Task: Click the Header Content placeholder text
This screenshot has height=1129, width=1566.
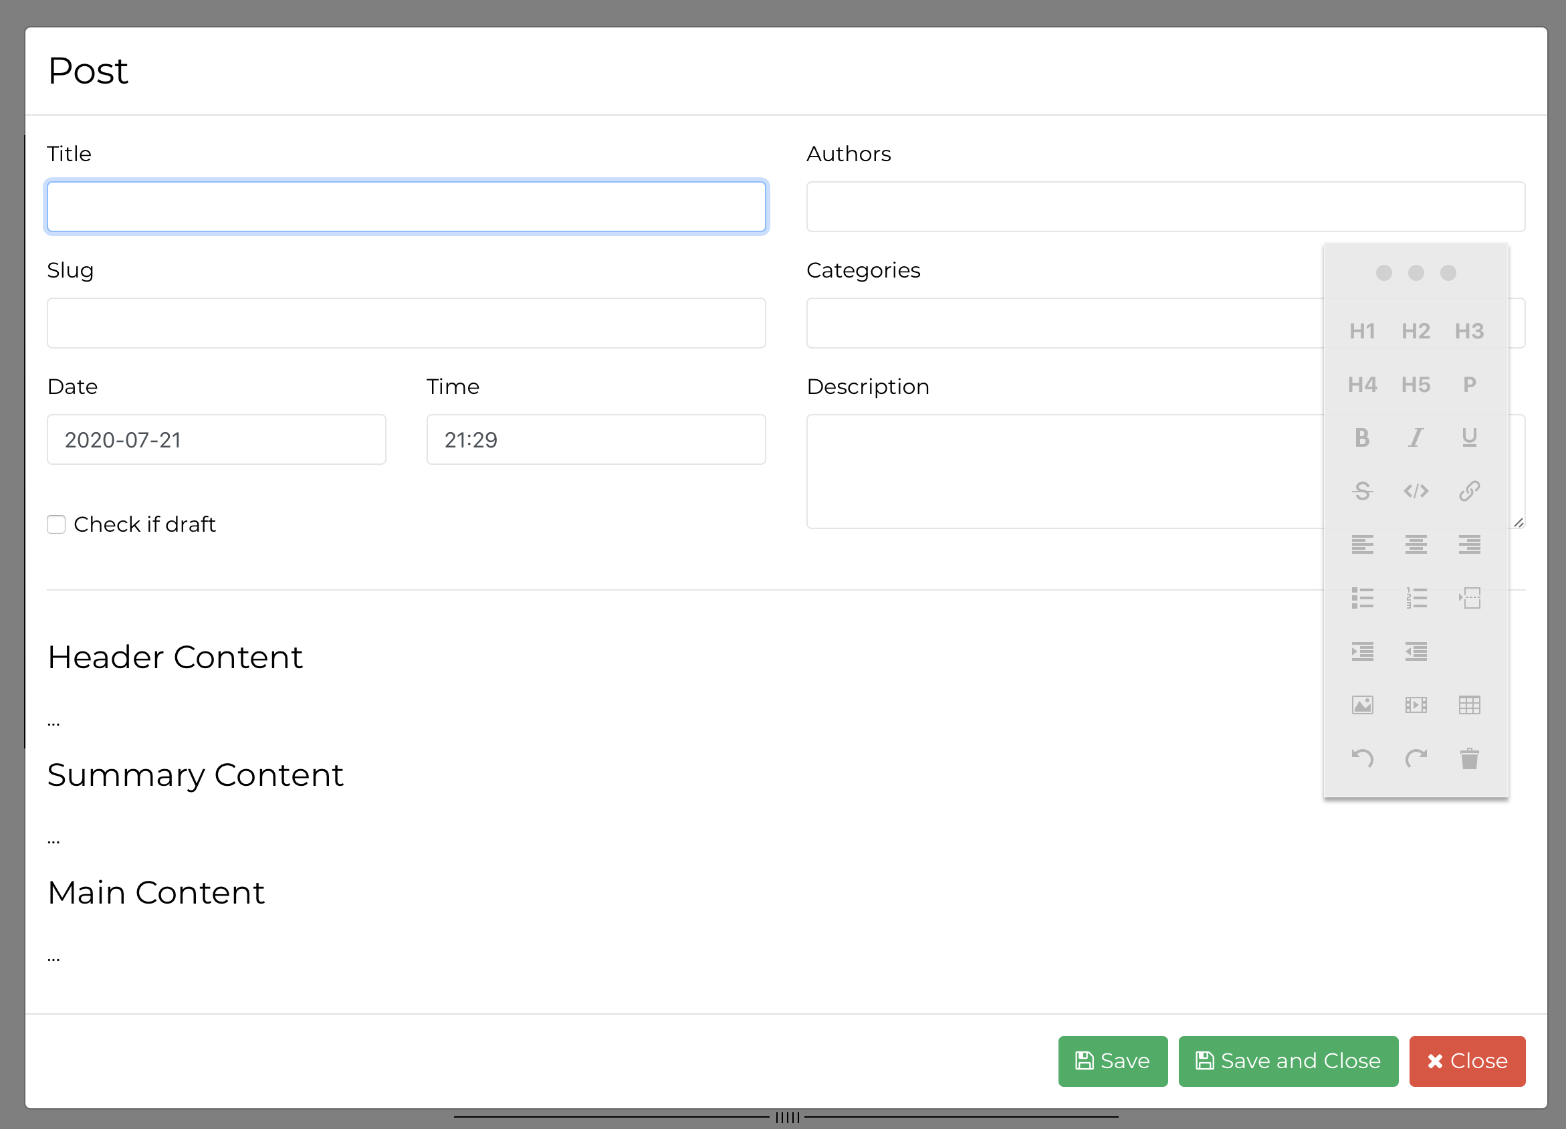Action: (x=54, y=723)
